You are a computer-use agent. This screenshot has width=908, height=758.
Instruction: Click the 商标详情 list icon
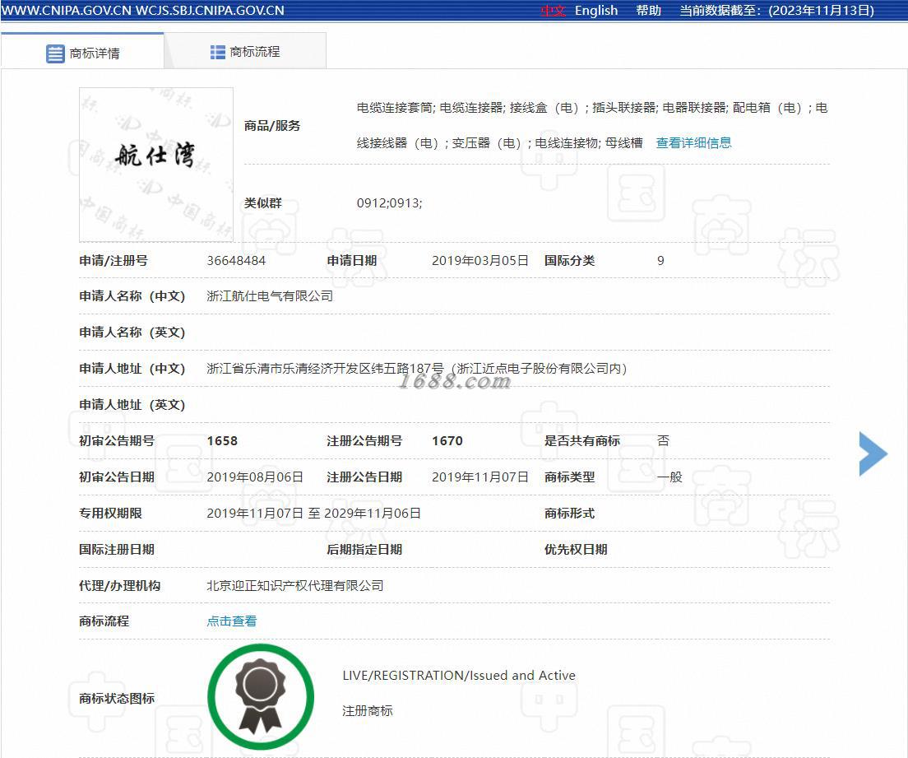55,53
